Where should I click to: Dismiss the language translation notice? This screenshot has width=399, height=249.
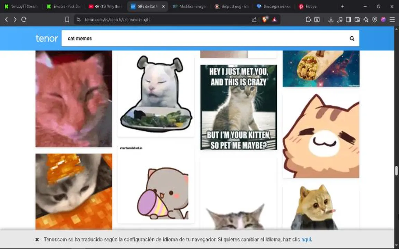point(37,240)
